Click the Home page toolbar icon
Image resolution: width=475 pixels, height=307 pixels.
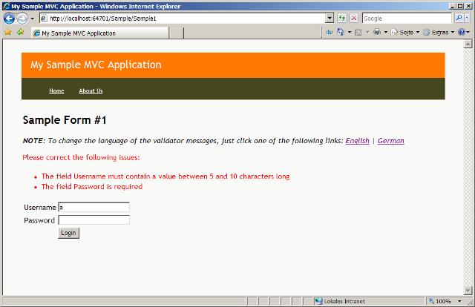[x=341, y=33]
